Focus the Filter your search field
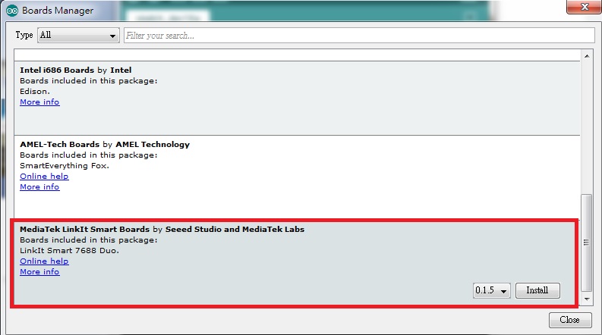Screen dimensions: 602x335 (359, 36)
